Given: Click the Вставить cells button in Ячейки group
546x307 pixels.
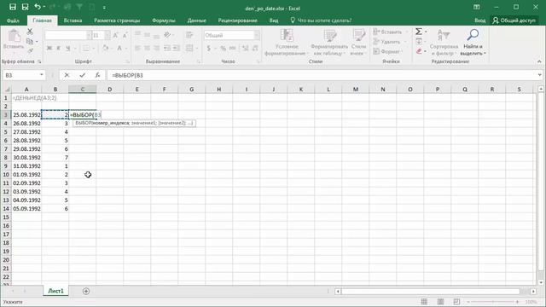Looking at the screenshot, I should pyautogui.click(x=391, y=32).
